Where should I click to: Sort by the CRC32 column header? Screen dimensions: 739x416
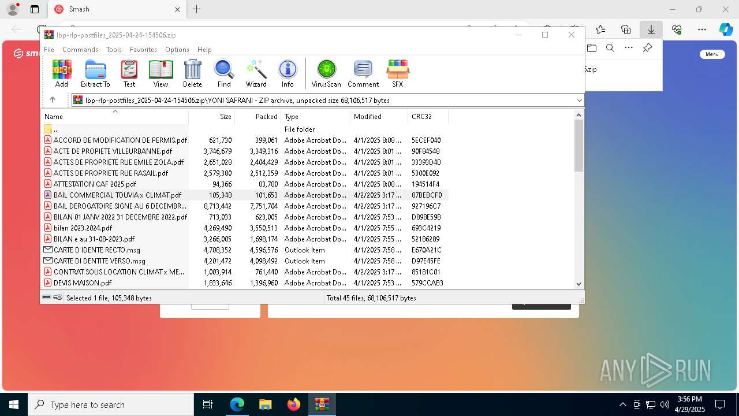point(428,116)
